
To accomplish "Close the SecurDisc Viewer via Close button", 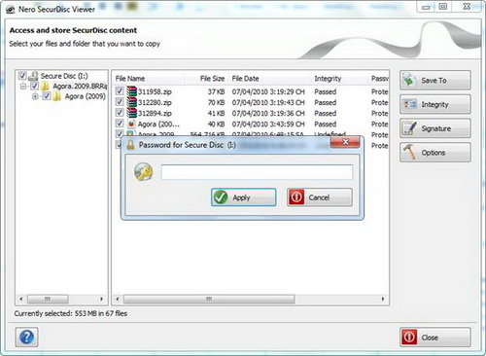I will click(435, 338).
